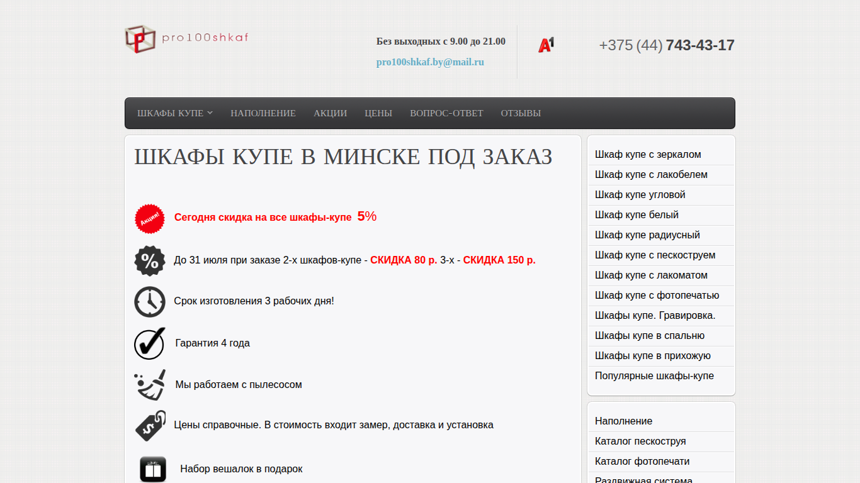Click the dollar price tag icon
Viewport: 860px width, 483px height.
point(150,426)
